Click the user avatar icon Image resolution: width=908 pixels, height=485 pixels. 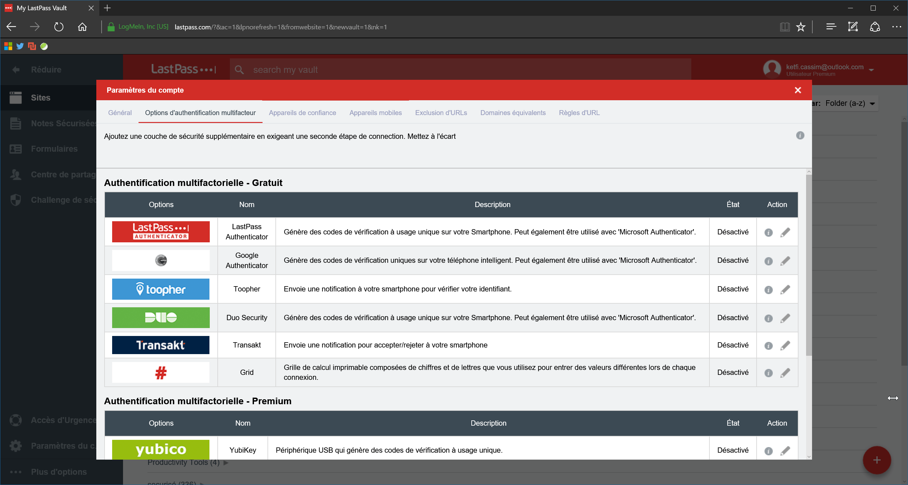pos(772,69)
